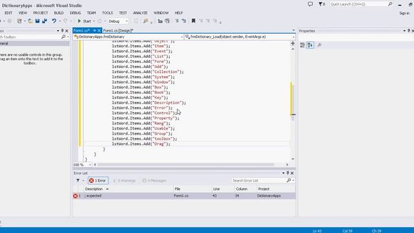This screenshot has width=414, height=233.
Task: Click the increase line indent icon
Action: pos(167,21)
